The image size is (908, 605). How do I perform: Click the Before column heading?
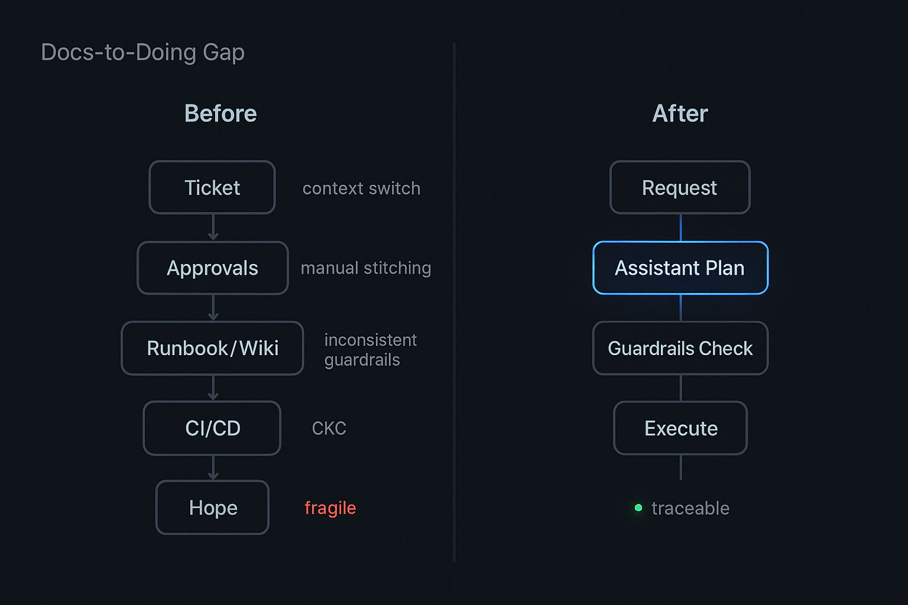point(220,113)
